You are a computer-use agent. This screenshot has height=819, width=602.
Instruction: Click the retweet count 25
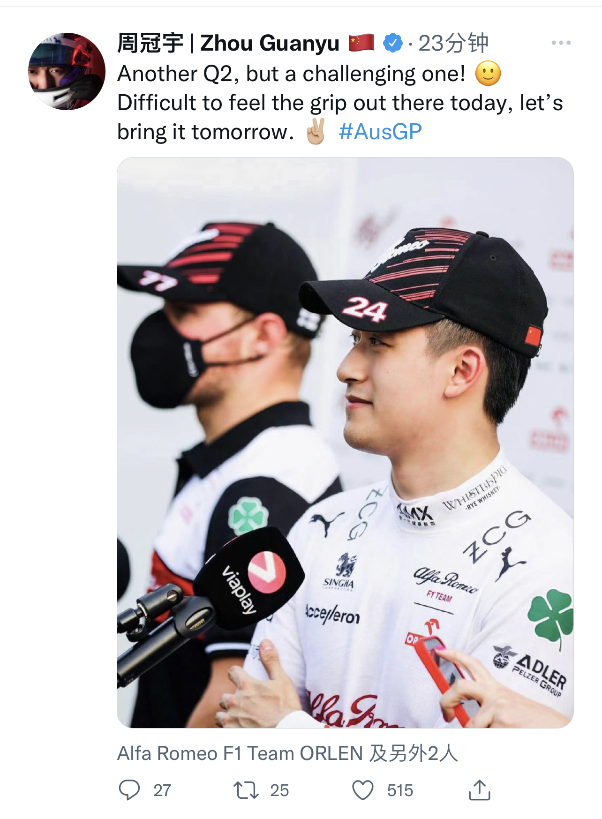coord(279,790)
